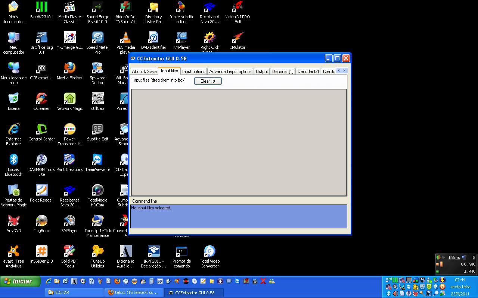Switch to the About & Save tab

(144, 71)
